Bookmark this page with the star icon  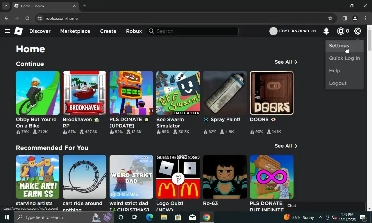(330, 18)
